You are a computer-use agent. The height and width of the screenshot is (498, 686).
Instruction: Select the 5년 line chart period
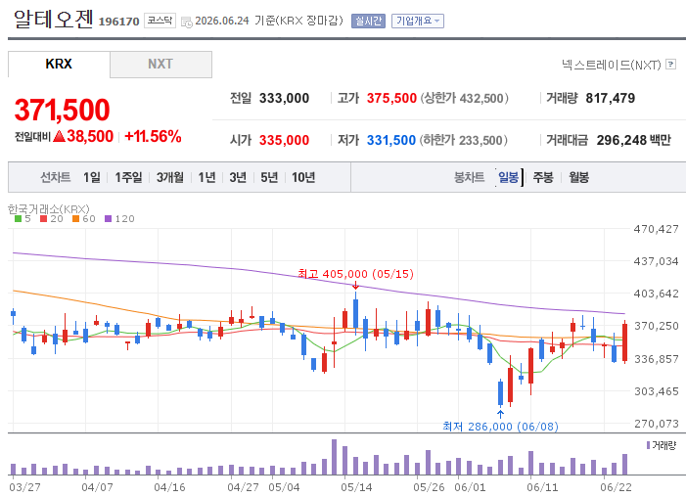click(269, 177)
